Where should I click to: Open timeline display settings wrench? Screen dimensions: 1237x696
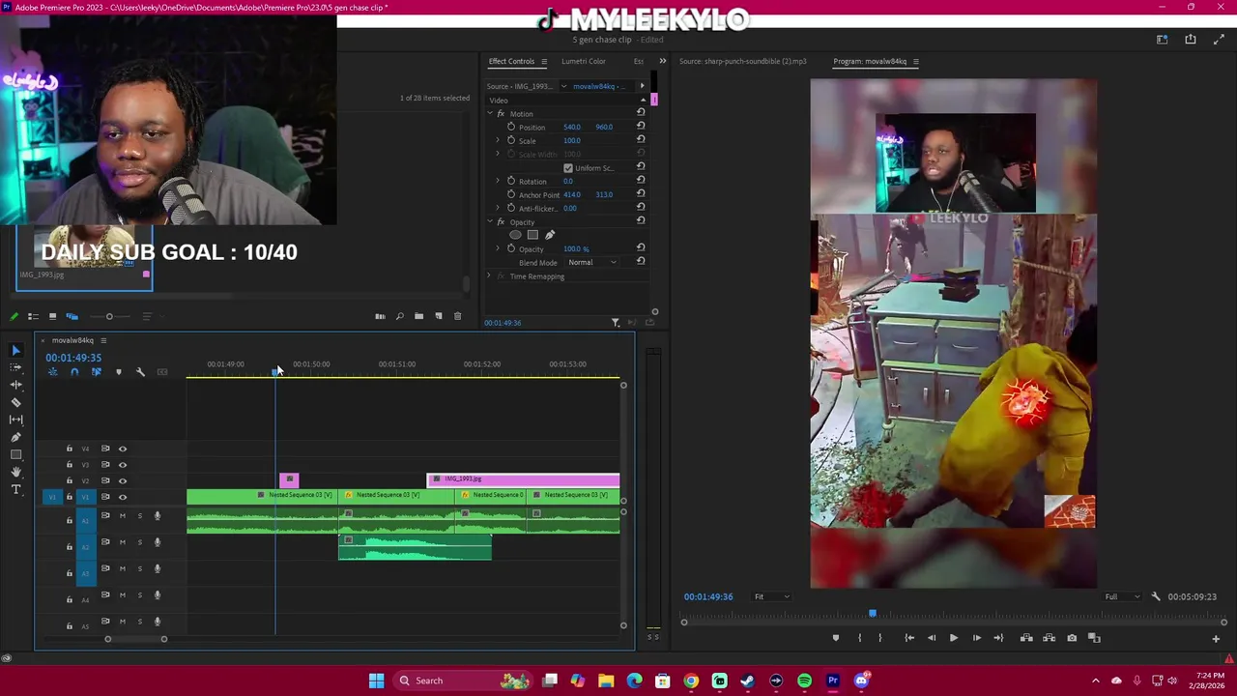tap(140, 372)
